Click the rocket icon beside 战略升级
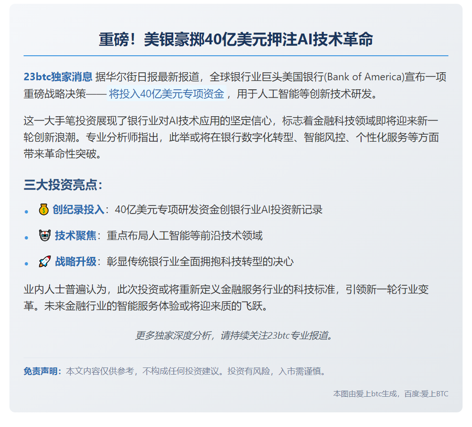The width and height of the screenshot is (472, 427). coord(44,261)
